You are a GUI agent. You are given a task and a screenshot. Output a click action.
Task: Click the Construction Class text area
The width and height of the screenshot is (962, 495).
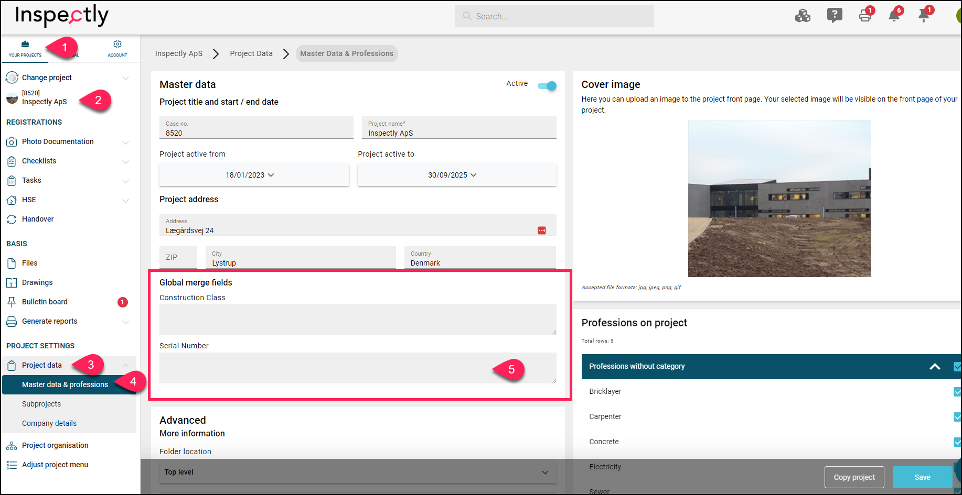(x=358, y=320)
